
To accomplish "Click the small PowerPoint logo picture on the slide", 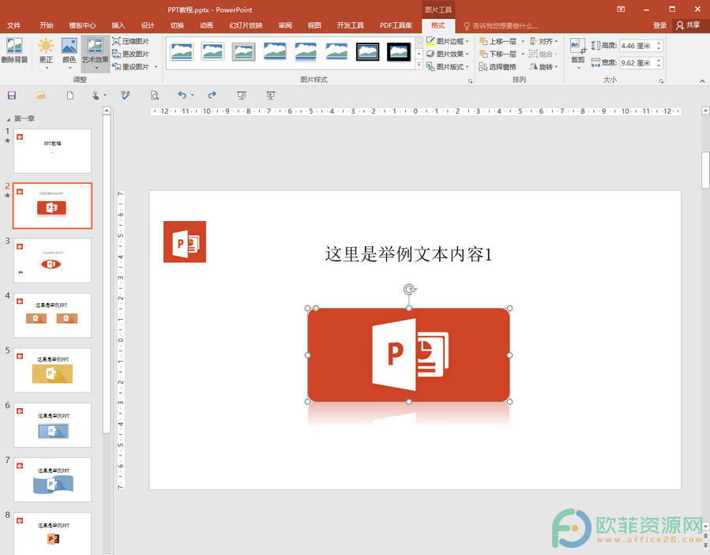I will pyautogui.click(x=185, y=242).
